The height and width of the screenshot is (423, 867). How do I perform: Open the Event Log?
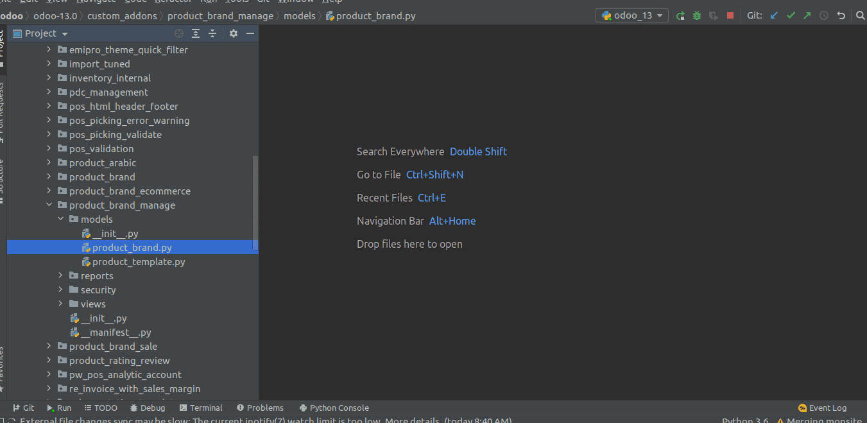(822, 408)
